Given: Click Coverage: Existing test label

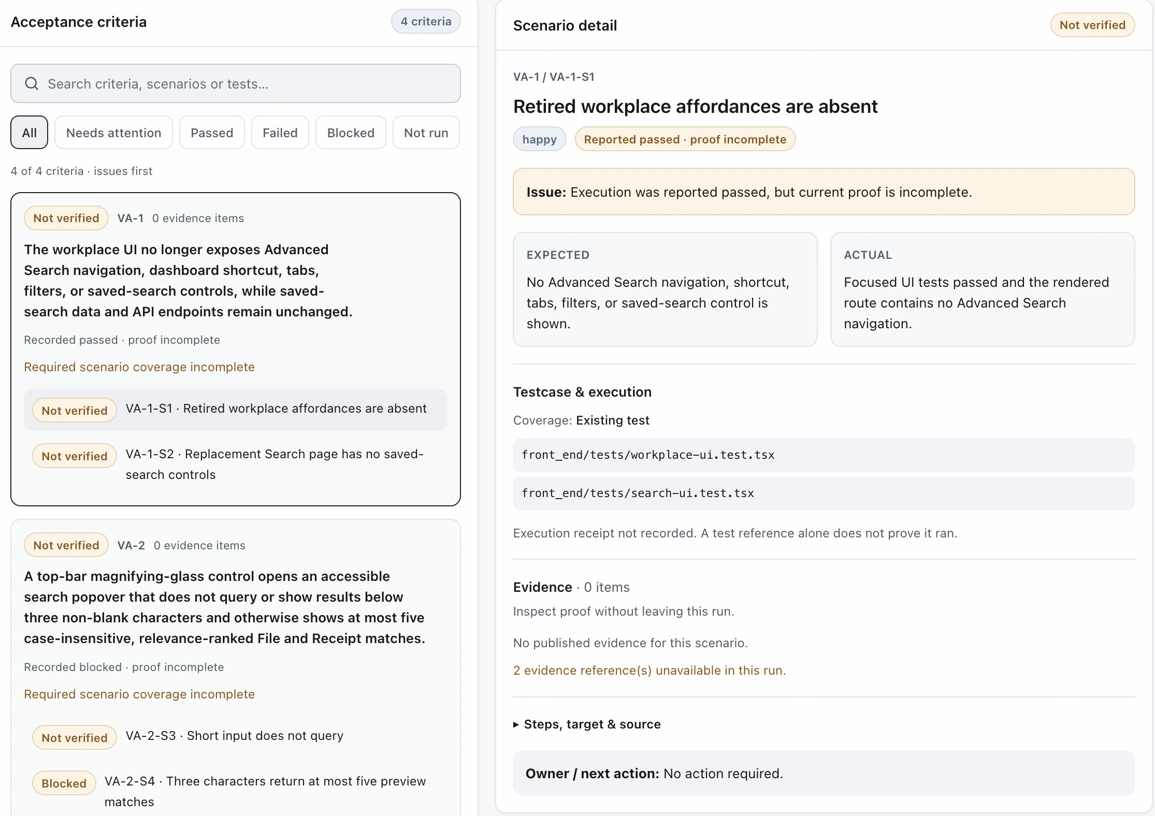Looking at the screenshot, I should pyautogui.click(x=581, y=420).
